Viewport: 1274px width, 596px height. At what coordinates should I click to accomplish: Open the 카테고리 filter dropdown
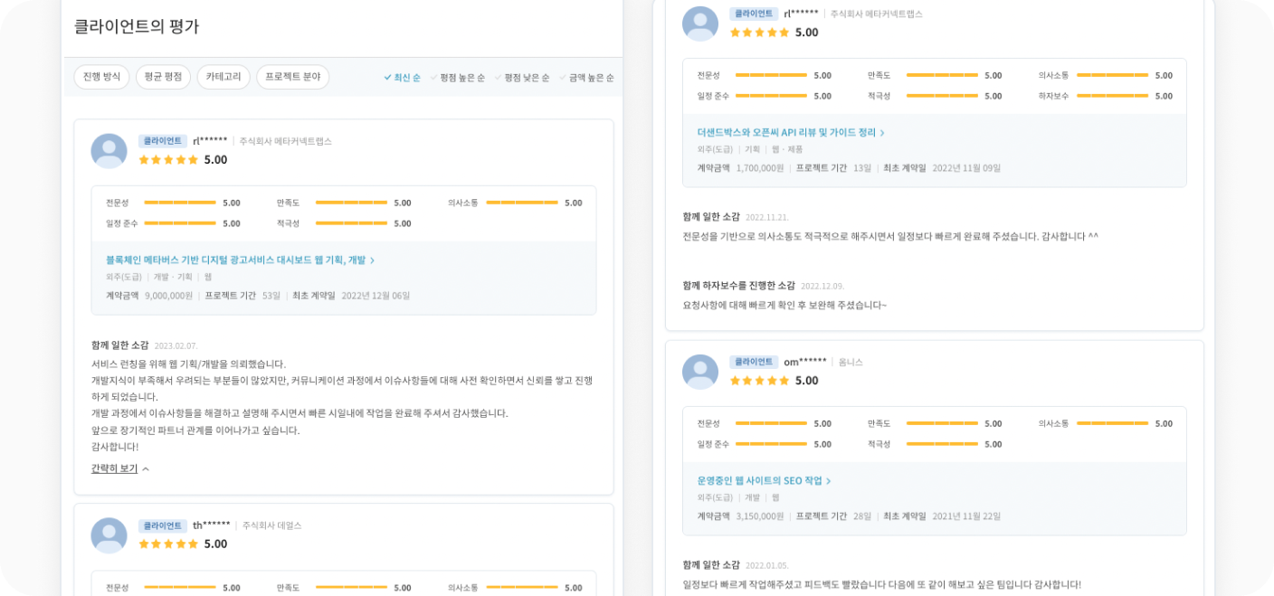click(x=222, y=77)
